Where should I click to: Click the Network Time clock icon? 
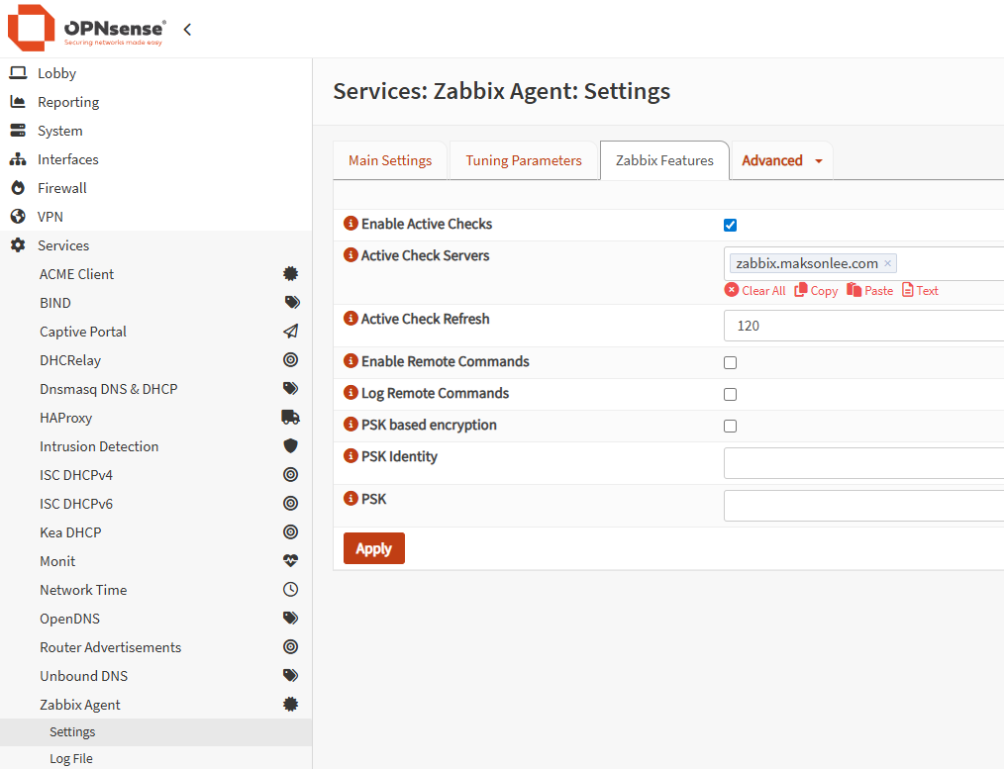(x=291, y=589)
